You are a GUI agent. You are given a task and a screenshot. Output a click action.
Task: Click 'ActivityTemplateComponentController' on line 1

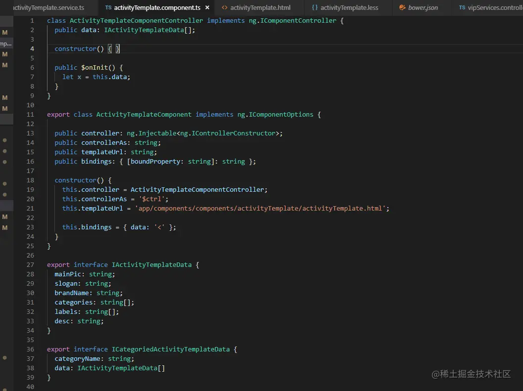136,21
